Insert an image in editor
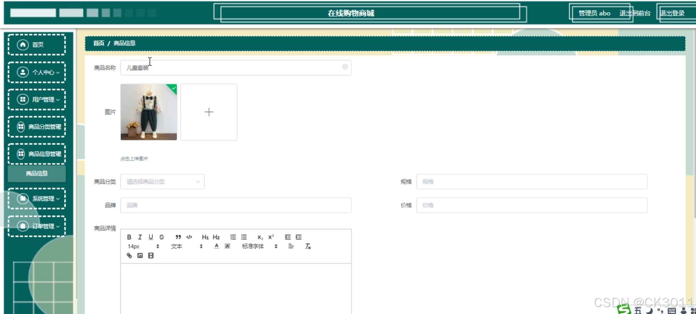 click(140, 255)
